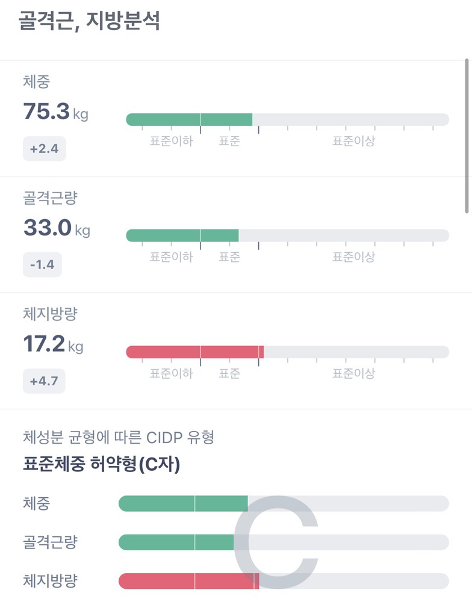This screenshot has height=602, width=472.
Task: Click the +4.7 body fat change badge
Action: 44,381
